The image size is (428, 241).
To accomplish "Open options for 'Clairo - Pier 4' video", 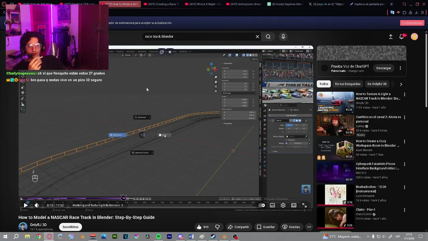I will tap(405, 210).
